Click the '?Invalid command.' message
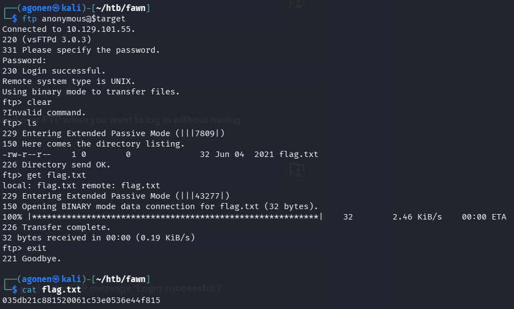Viewport: 514px width, 309px height. pyautogui.click(x=44, y=113)
